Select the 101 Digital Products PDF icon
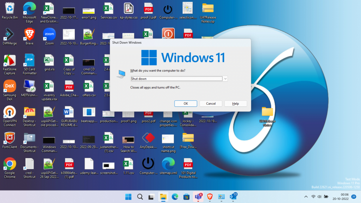Screen dimensions: 361x203 pos(188,168)
